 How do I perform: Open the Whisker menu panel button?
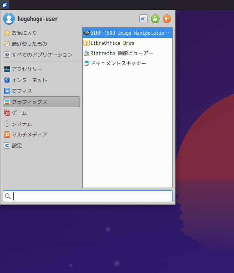click(5, 5)
